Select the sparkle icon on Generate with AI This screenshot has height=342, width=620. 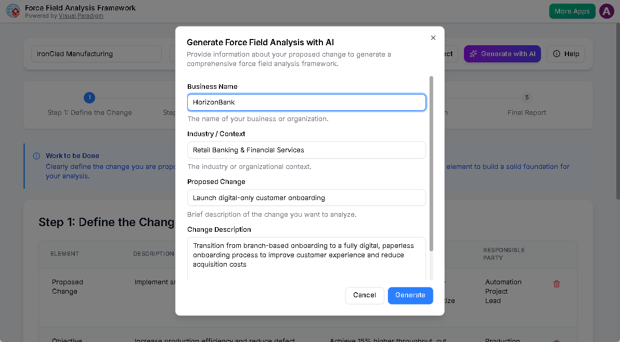coord(474,54)
